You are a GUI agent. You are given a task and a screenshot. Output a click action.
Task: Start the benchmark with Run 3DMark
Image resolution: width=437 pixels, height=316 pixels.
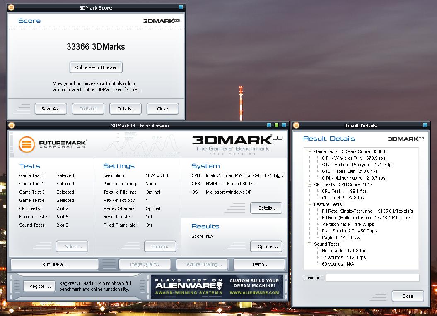click(55, 264)
